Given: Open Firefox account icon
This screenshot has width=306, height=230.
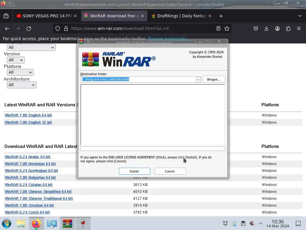Looking at the screenshot, I should tap(277, 28).
